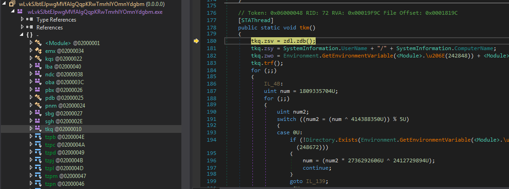Screen dimensions: 509x189
Task: Click the namespace braces icon for "-"
Action: tap(30, 35)
